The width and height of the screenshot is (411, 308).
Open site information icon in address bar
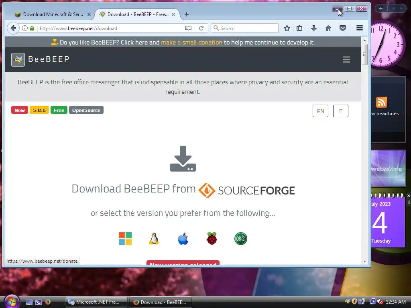(24, 28)
